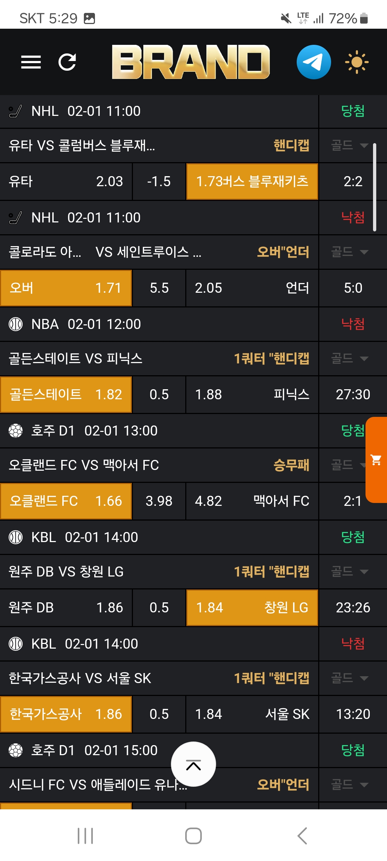Expand 골드 dropdown for 유타 match
The image size is (387, 861).
click(x=349, y=145)
